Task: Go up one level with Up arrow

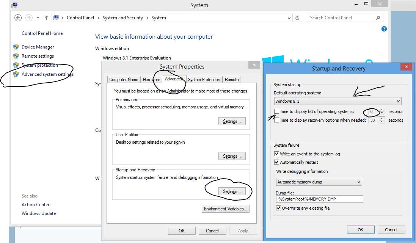Action: [47, 18]
